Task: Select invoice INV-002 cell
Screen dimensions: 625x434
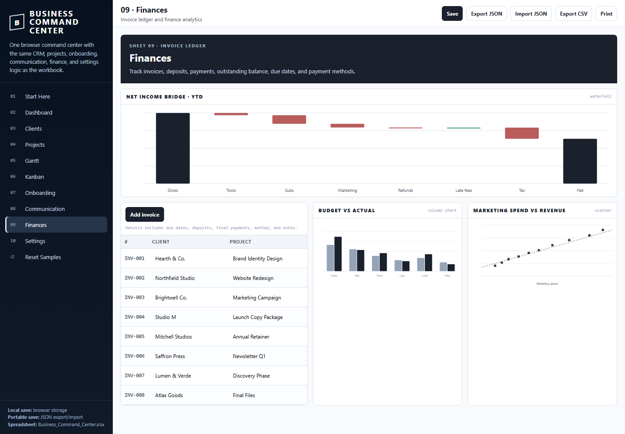Action: (135, 278)
